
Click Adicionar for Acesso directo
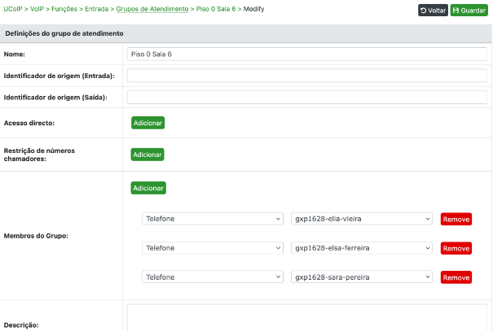pos(148,123)
